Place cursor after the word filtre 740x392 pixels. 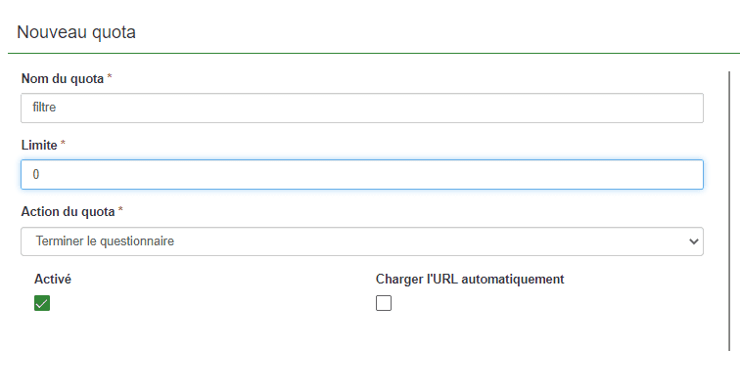[57, 108]
